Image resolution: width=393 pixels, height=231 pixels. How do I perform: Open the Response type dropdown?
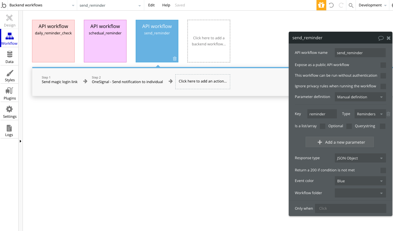click(x=360, y=158)
